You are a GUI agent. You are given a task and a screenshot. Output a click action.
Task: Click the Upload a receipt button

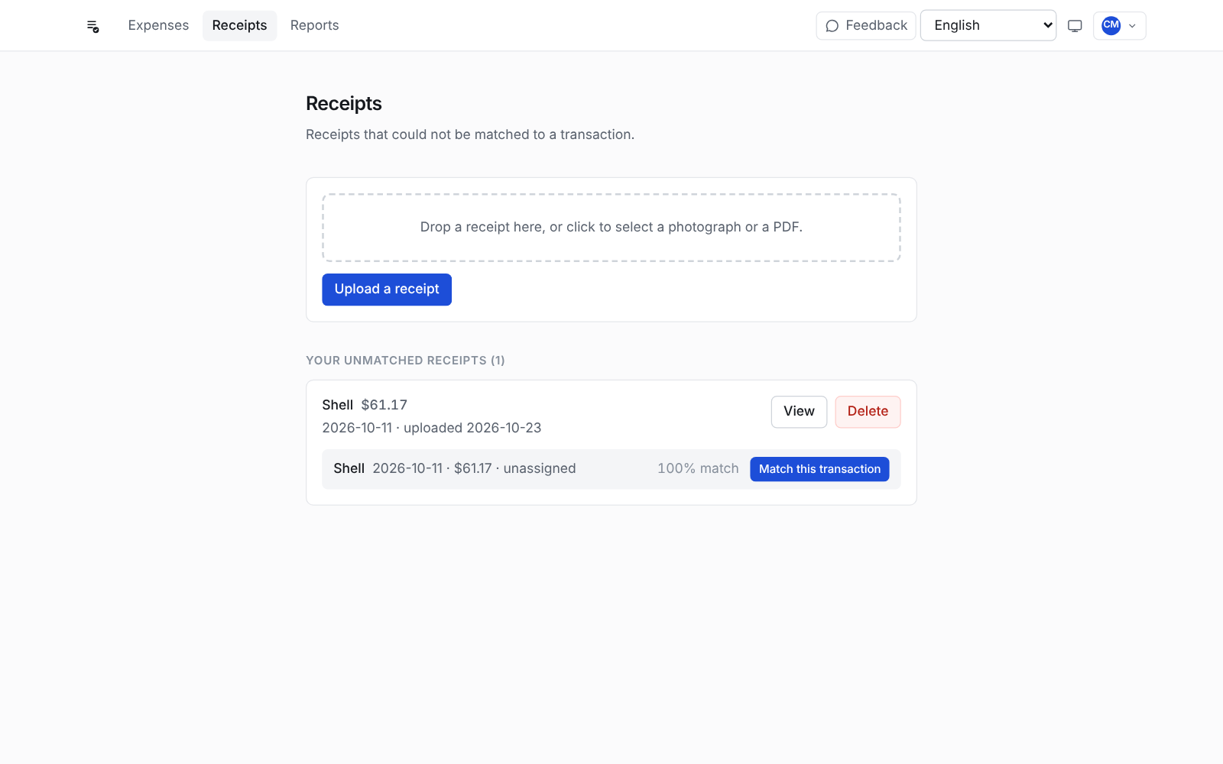[387, 290]
